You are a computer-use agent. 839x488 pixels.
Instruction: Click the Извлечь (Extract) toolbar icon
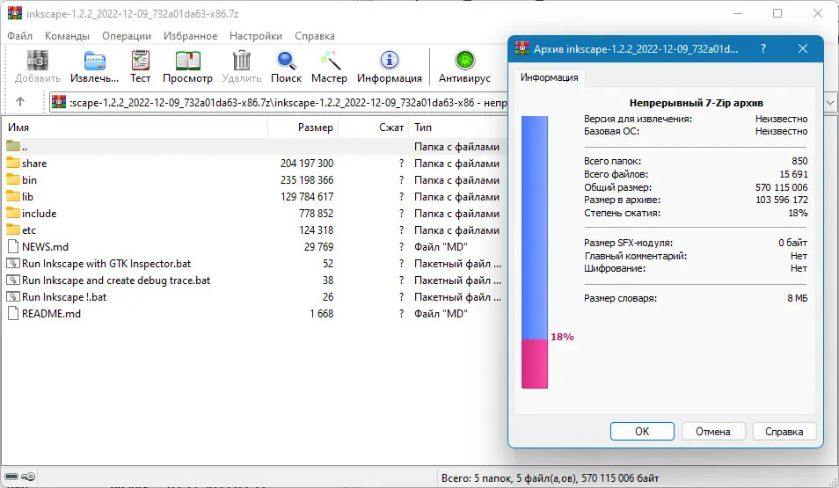[x=95, y=61]
